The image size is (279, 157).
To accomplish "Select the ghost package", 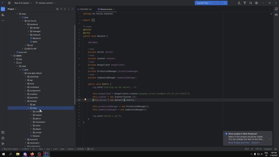I will pyautogui.click(x=37, y=119).
